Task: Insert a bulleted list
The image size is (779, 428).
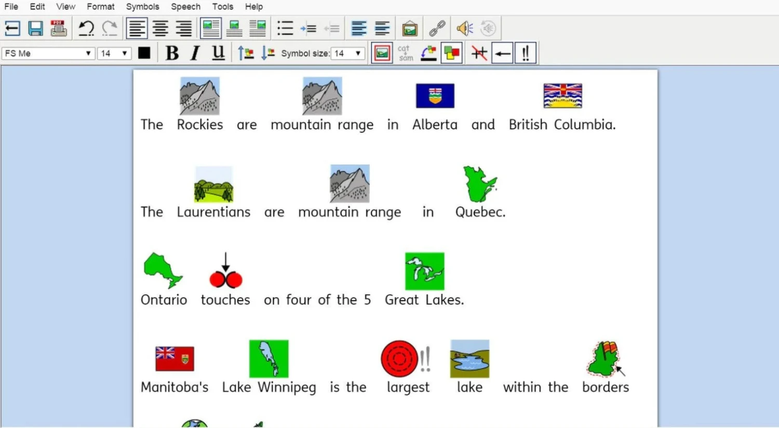Action: tap(285, 29)
